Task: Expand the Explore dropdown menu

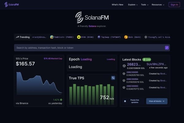Action: pos(133,5)
